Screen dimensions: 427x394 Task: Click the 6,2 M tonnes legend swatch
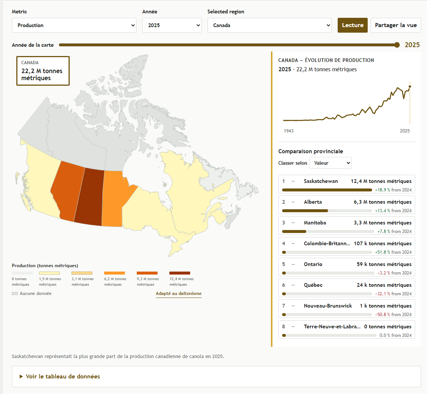[115, 273]
